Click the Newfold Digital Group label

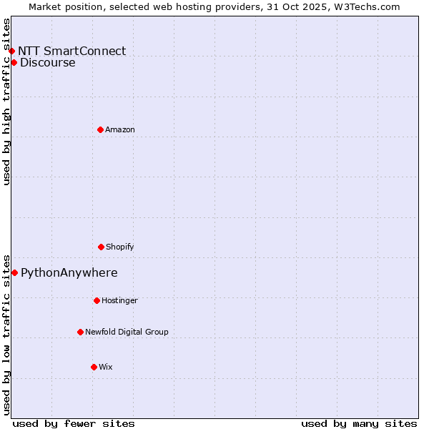(x=127, y=332)
